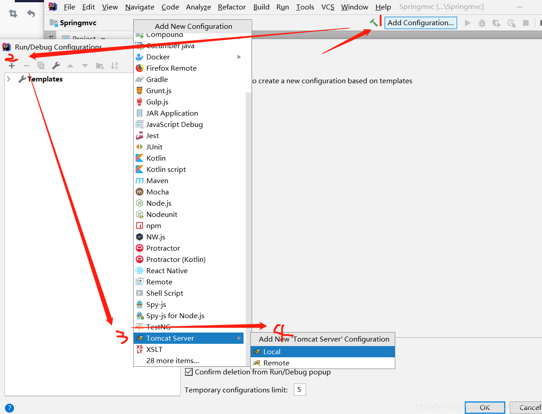The height and width of the screenshot is (414, 542).
Task: Click the Springmvc project folder icon
Action: point(53,23)
